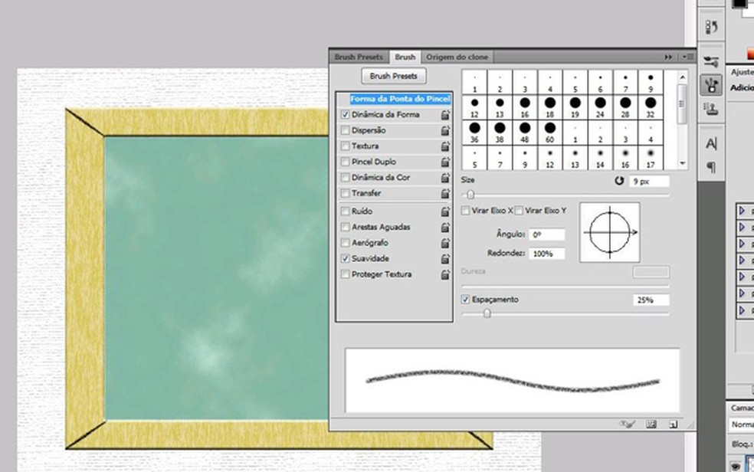Open the Ajustes panel tab
The height and width of the screenshot is (472, 754).
tap(742, 72)
